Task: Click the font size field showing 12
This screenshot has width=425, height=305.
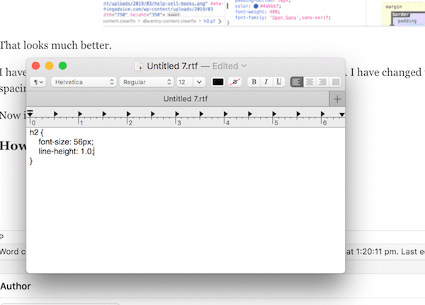Action: 185,82
